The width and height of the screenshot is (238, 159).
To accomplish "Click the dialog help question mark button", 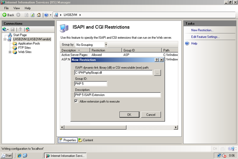I will (x=157, y=60).
